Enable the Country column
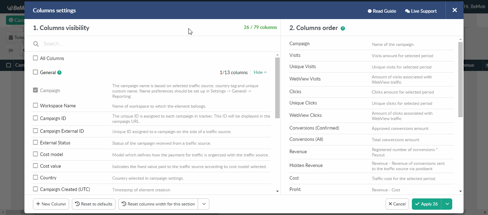This screenshot has width=488, height=215. point(35,178)
